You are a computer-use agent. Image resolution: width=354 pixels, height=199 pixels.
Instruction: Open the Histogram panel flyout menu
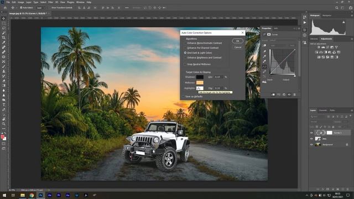click(x=352, y=15)
